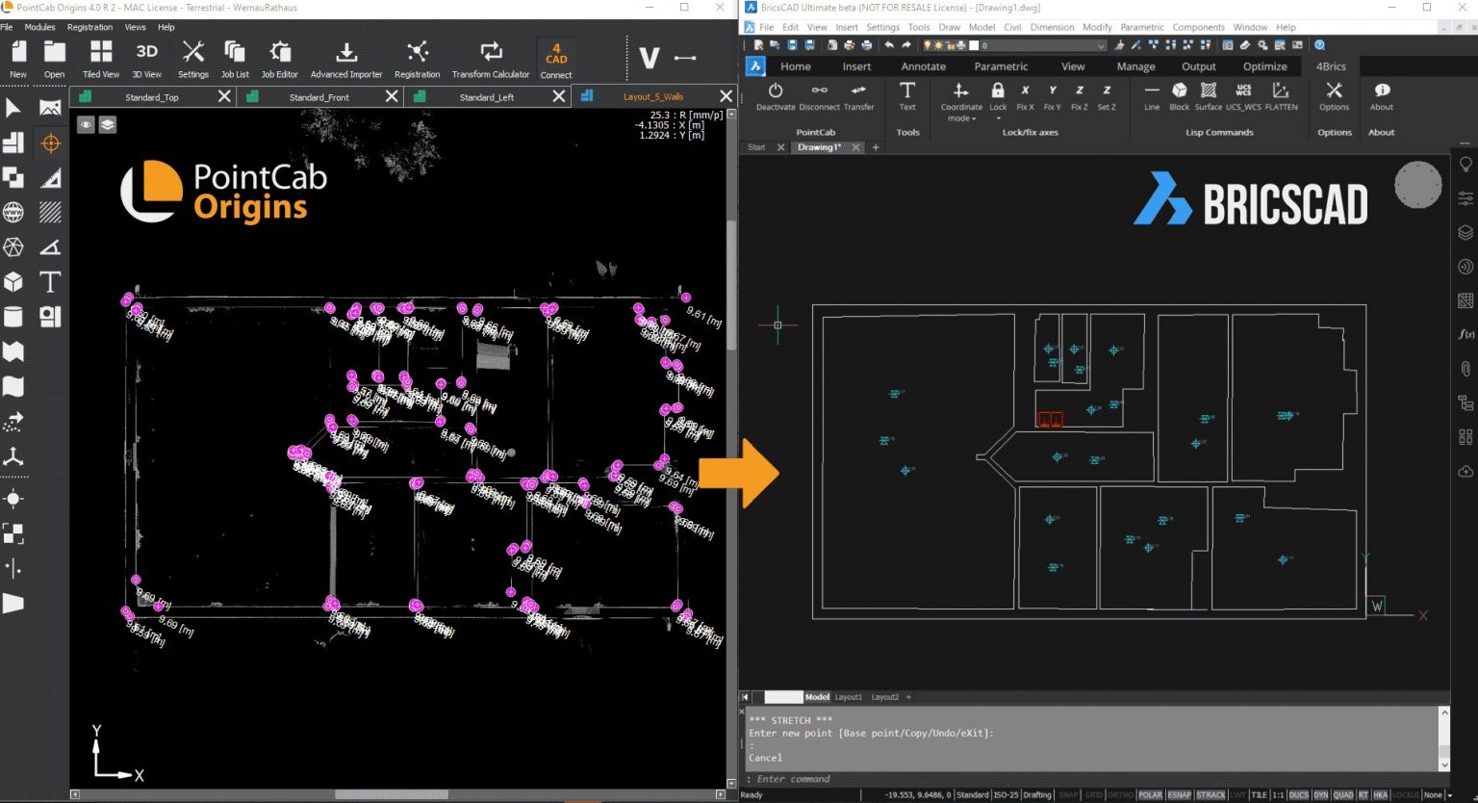Toggle the eye visibility icon in PointCab viewport
Viewport: 1478px width, 803px height.
[86, 124]
